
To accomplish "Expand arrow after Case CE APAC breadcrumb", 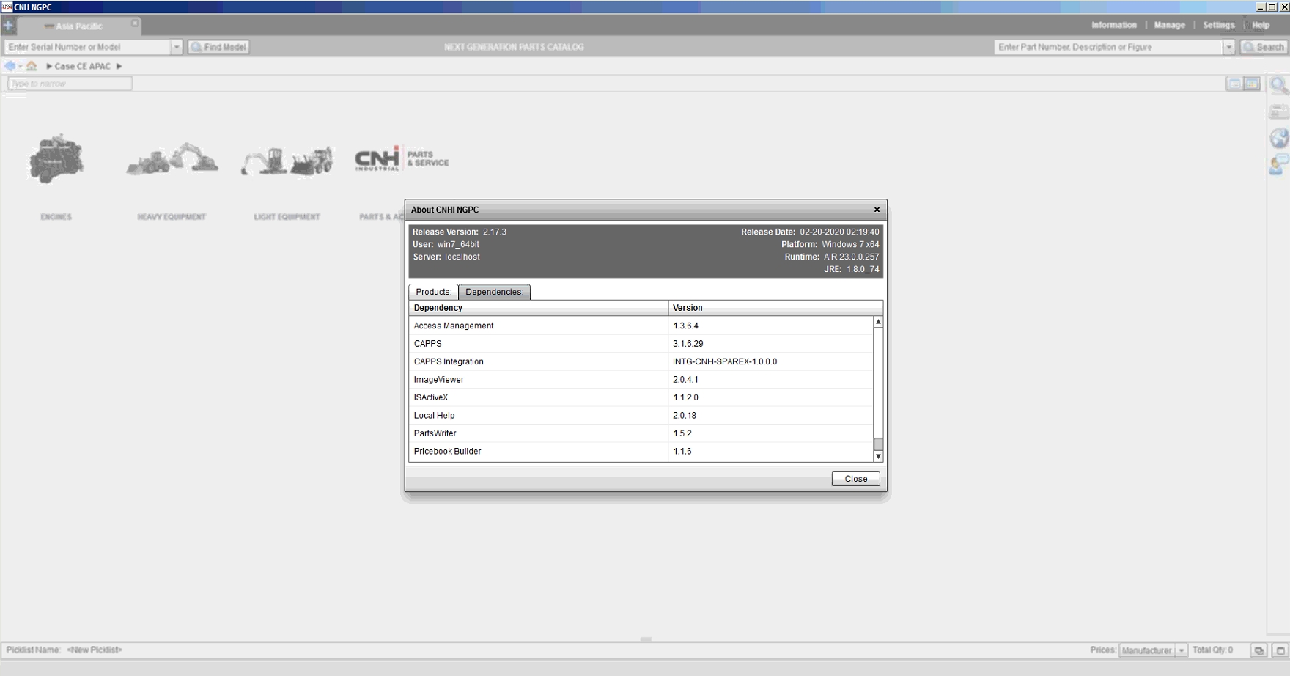I will click(x=119, y=66).
